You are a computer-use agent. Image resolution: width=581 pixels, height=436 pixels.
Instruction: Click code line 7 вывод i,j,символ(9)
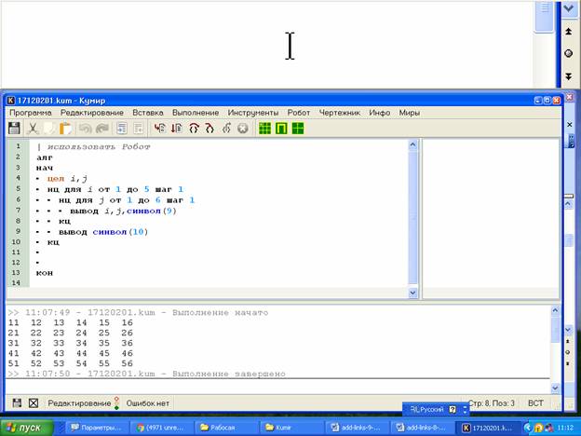pos(124,211)
